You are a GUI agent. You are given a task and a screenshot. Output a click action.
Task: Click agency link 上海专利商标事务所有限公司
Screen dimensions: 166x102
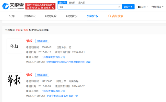pos(62,96)
